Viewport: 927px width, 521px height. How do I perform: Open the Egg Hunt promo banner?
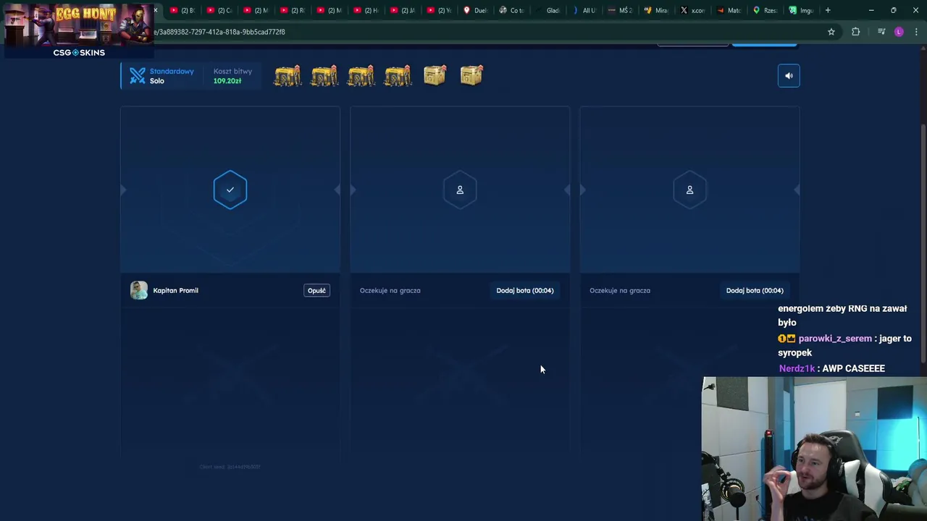(79, 24)
